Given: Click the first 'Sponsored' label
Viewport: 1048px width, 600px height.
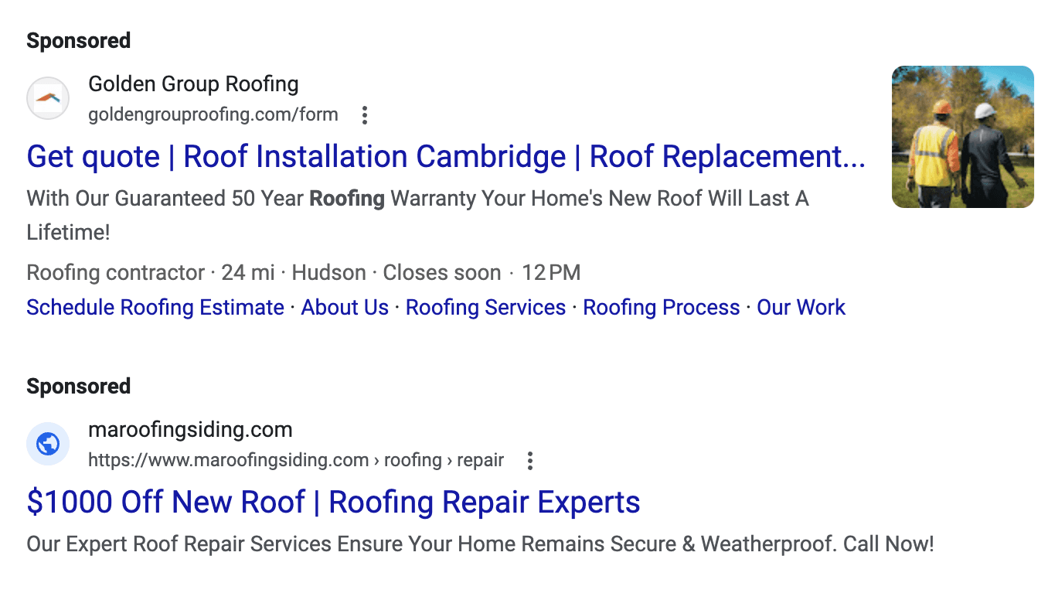Looking at the screenshot, I should [x=78, y=40].
